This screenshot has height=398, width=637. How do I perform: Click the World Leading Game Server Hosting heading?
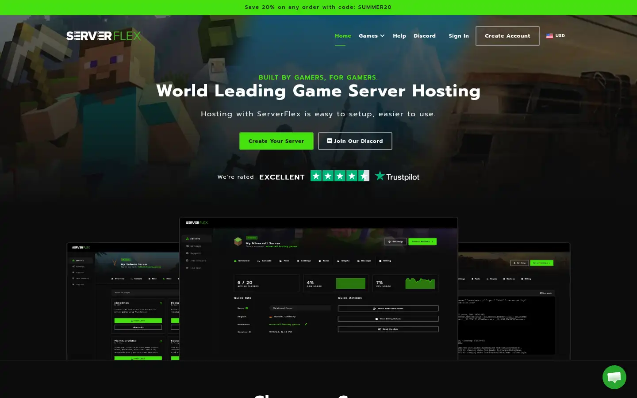click(318, 91)
